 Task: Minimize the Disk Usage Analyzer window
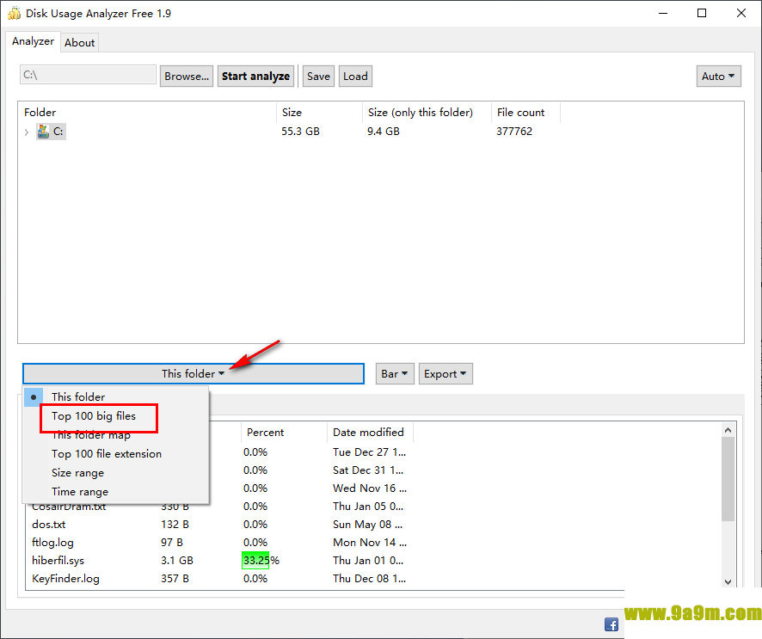663,13
